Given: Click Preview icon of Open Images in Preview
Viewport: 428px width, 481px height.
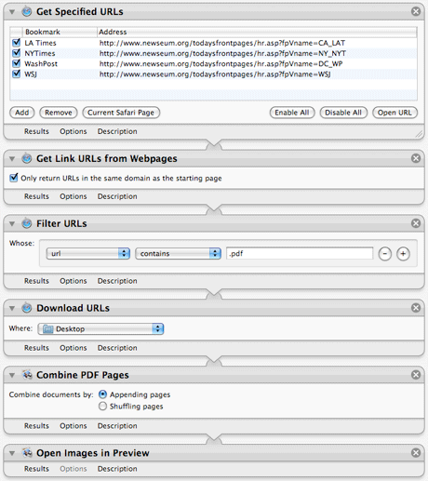Looking at the screenshot, I should click(27, 453).
